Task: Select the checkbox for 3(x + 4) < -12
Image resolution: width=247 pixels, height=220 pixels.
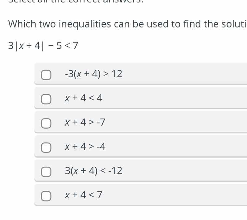Action: pos(46,171)
